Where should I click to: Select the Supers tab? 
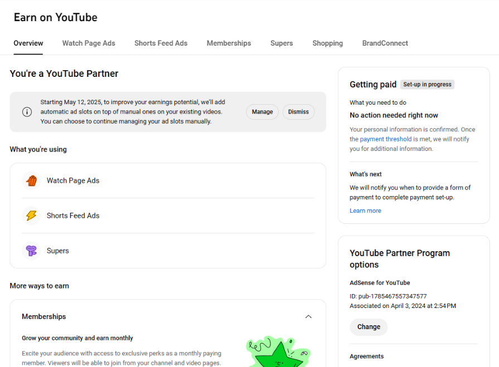pyautogui.click(x=282, y=43)
